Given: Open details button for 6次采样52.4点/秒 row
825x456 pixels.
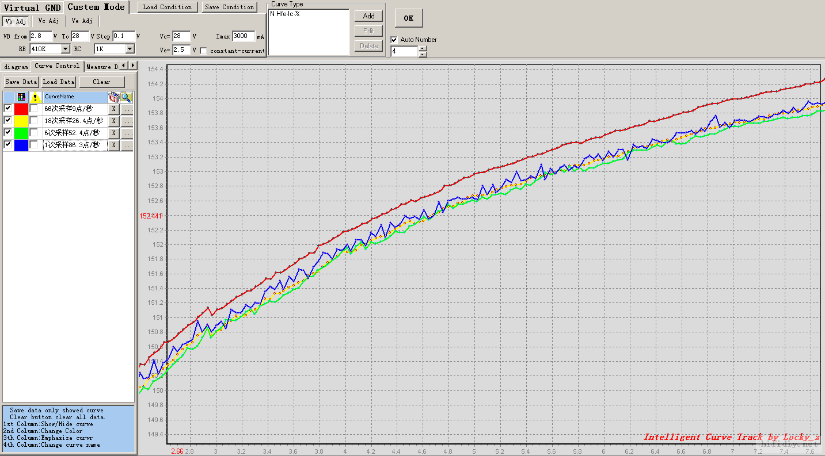Looking at the screenshot, I should tap(127, 133).
